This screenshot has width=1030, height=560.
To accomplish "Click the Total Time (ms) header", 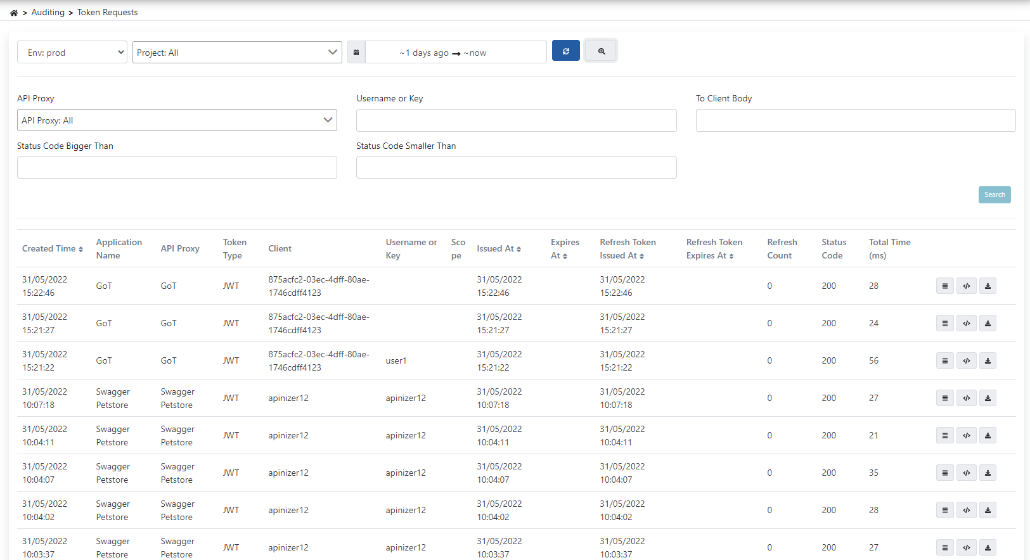I will pos(889,249).
